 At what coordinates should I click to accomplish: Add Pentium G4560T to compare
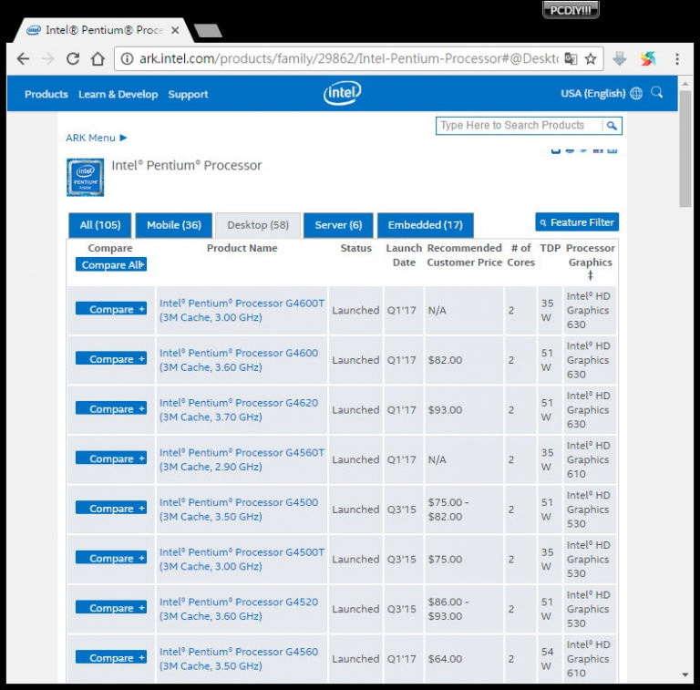click(x=111, y=458)
